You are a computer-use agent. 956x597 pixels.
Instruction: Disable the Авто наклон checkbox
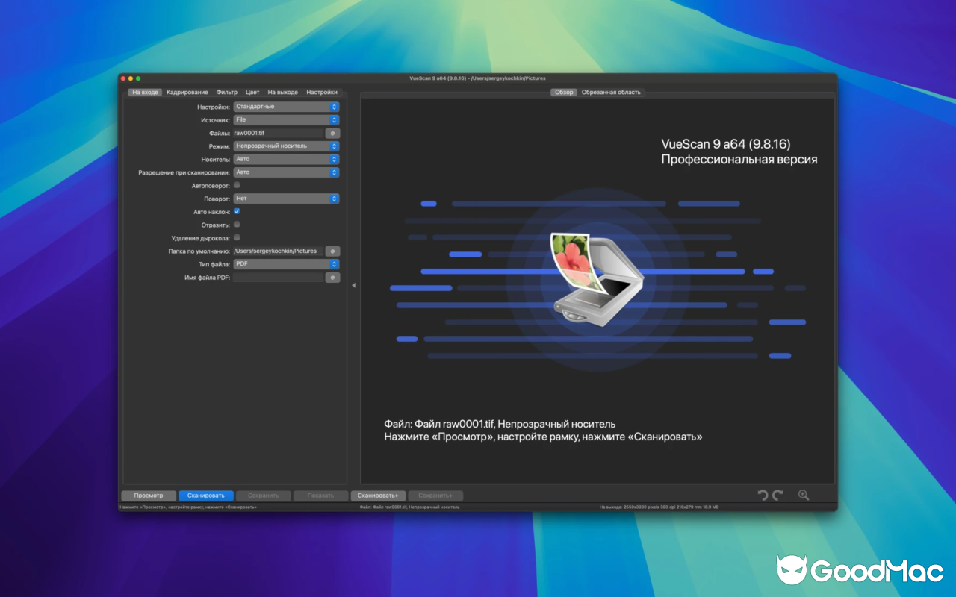(x=236, y=211)
